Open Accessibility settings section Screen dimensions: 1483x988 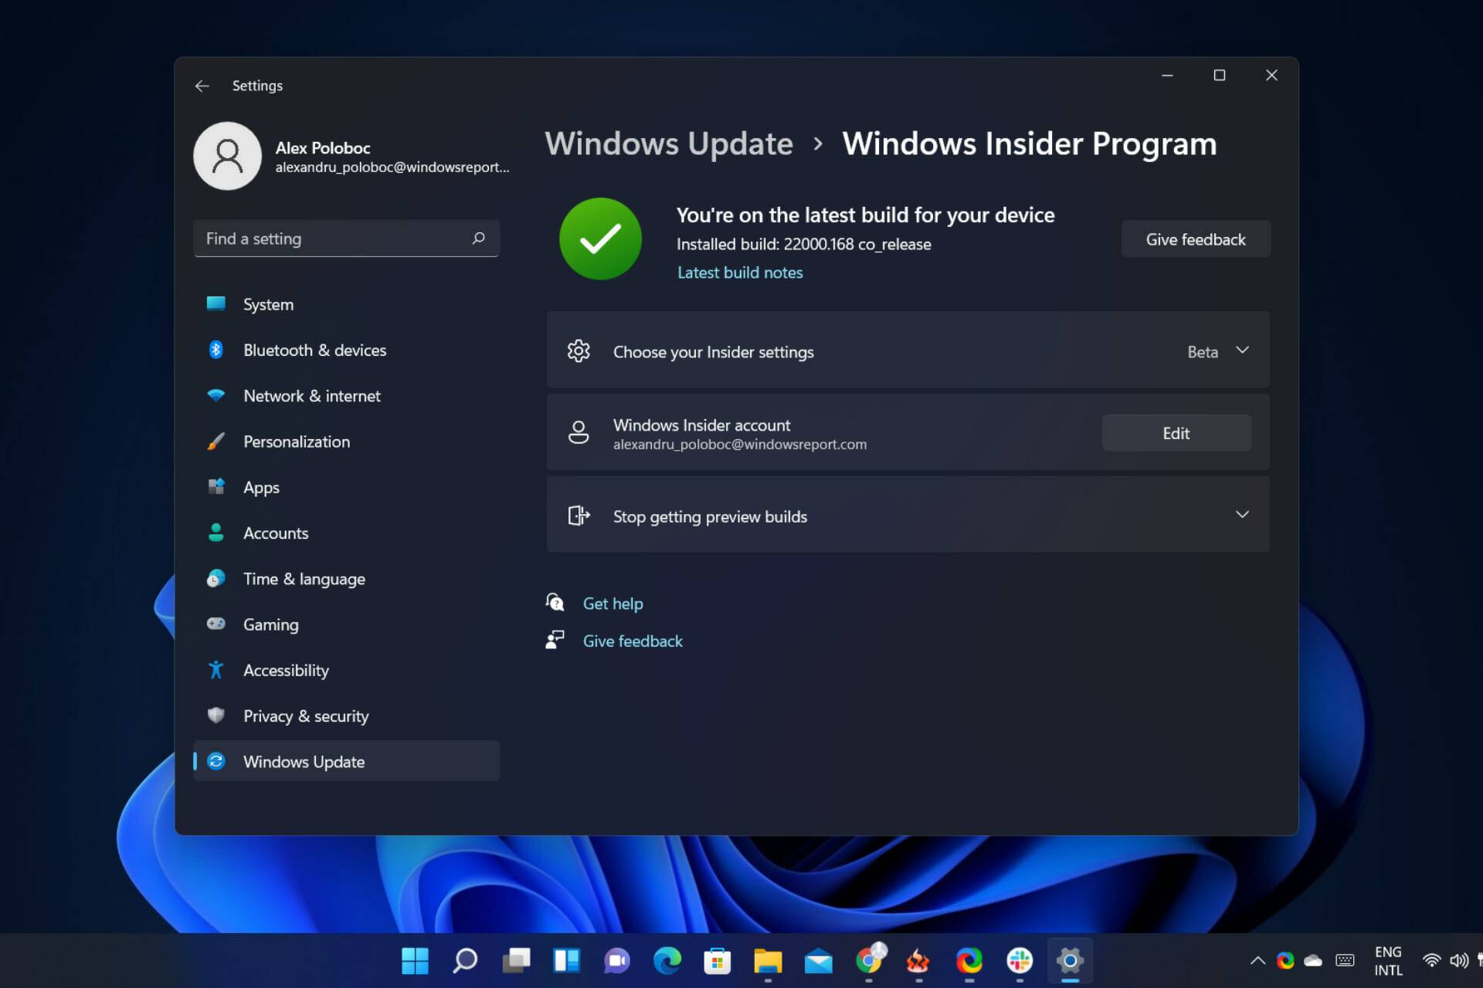pyautogui.click(x=286, y=669)
